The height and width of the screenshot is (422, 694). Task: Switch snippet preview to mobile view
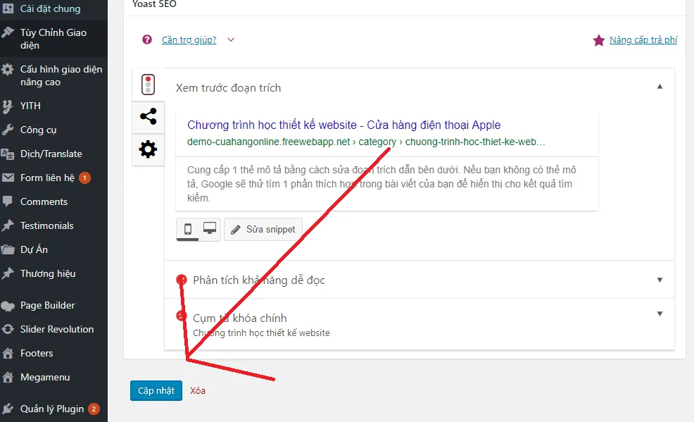(188, 229)
